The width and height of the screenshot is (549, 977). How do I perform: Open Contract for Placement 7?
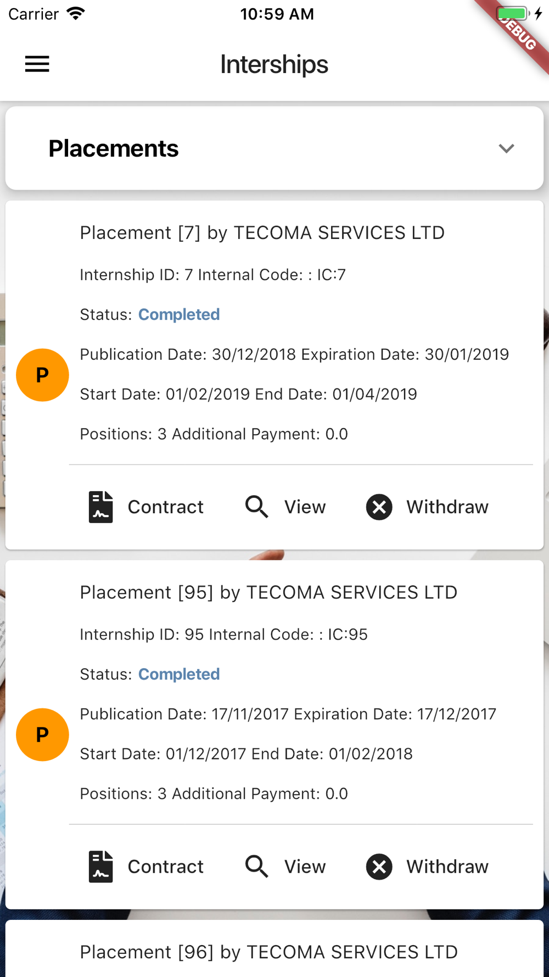[x=146, y=507]
